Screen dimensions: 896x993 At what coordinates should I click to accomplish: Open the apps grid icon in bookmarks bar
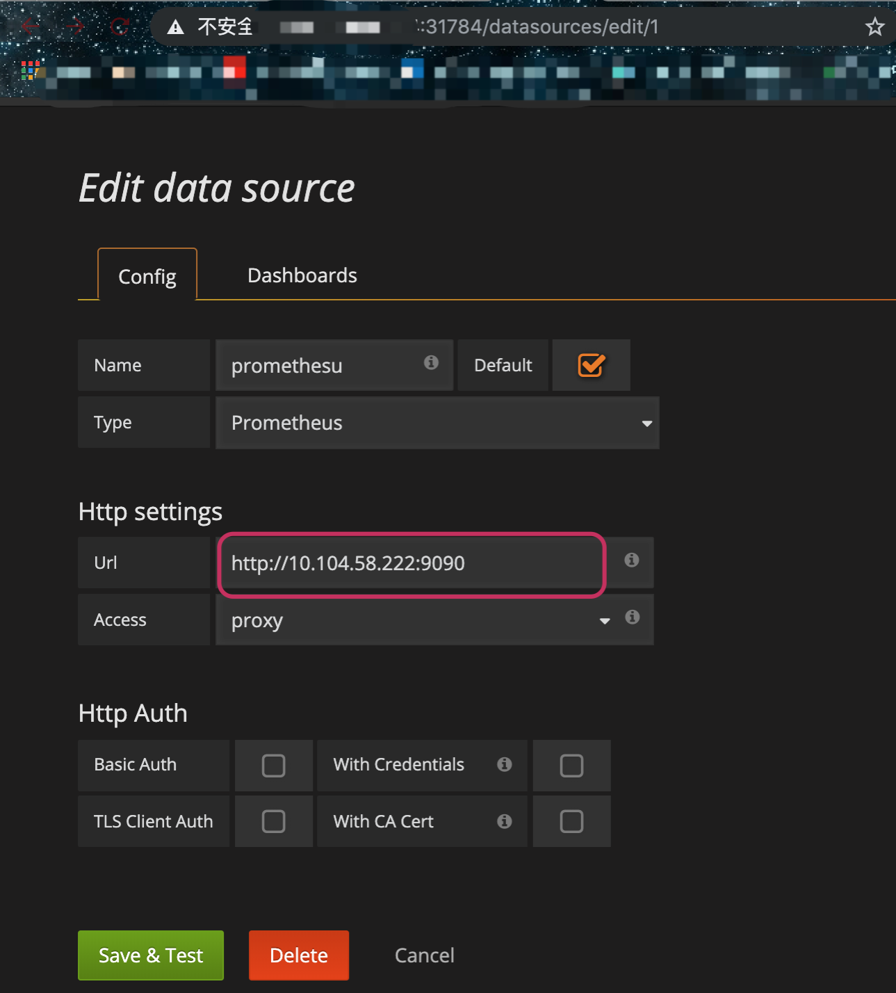pos(30,70)
